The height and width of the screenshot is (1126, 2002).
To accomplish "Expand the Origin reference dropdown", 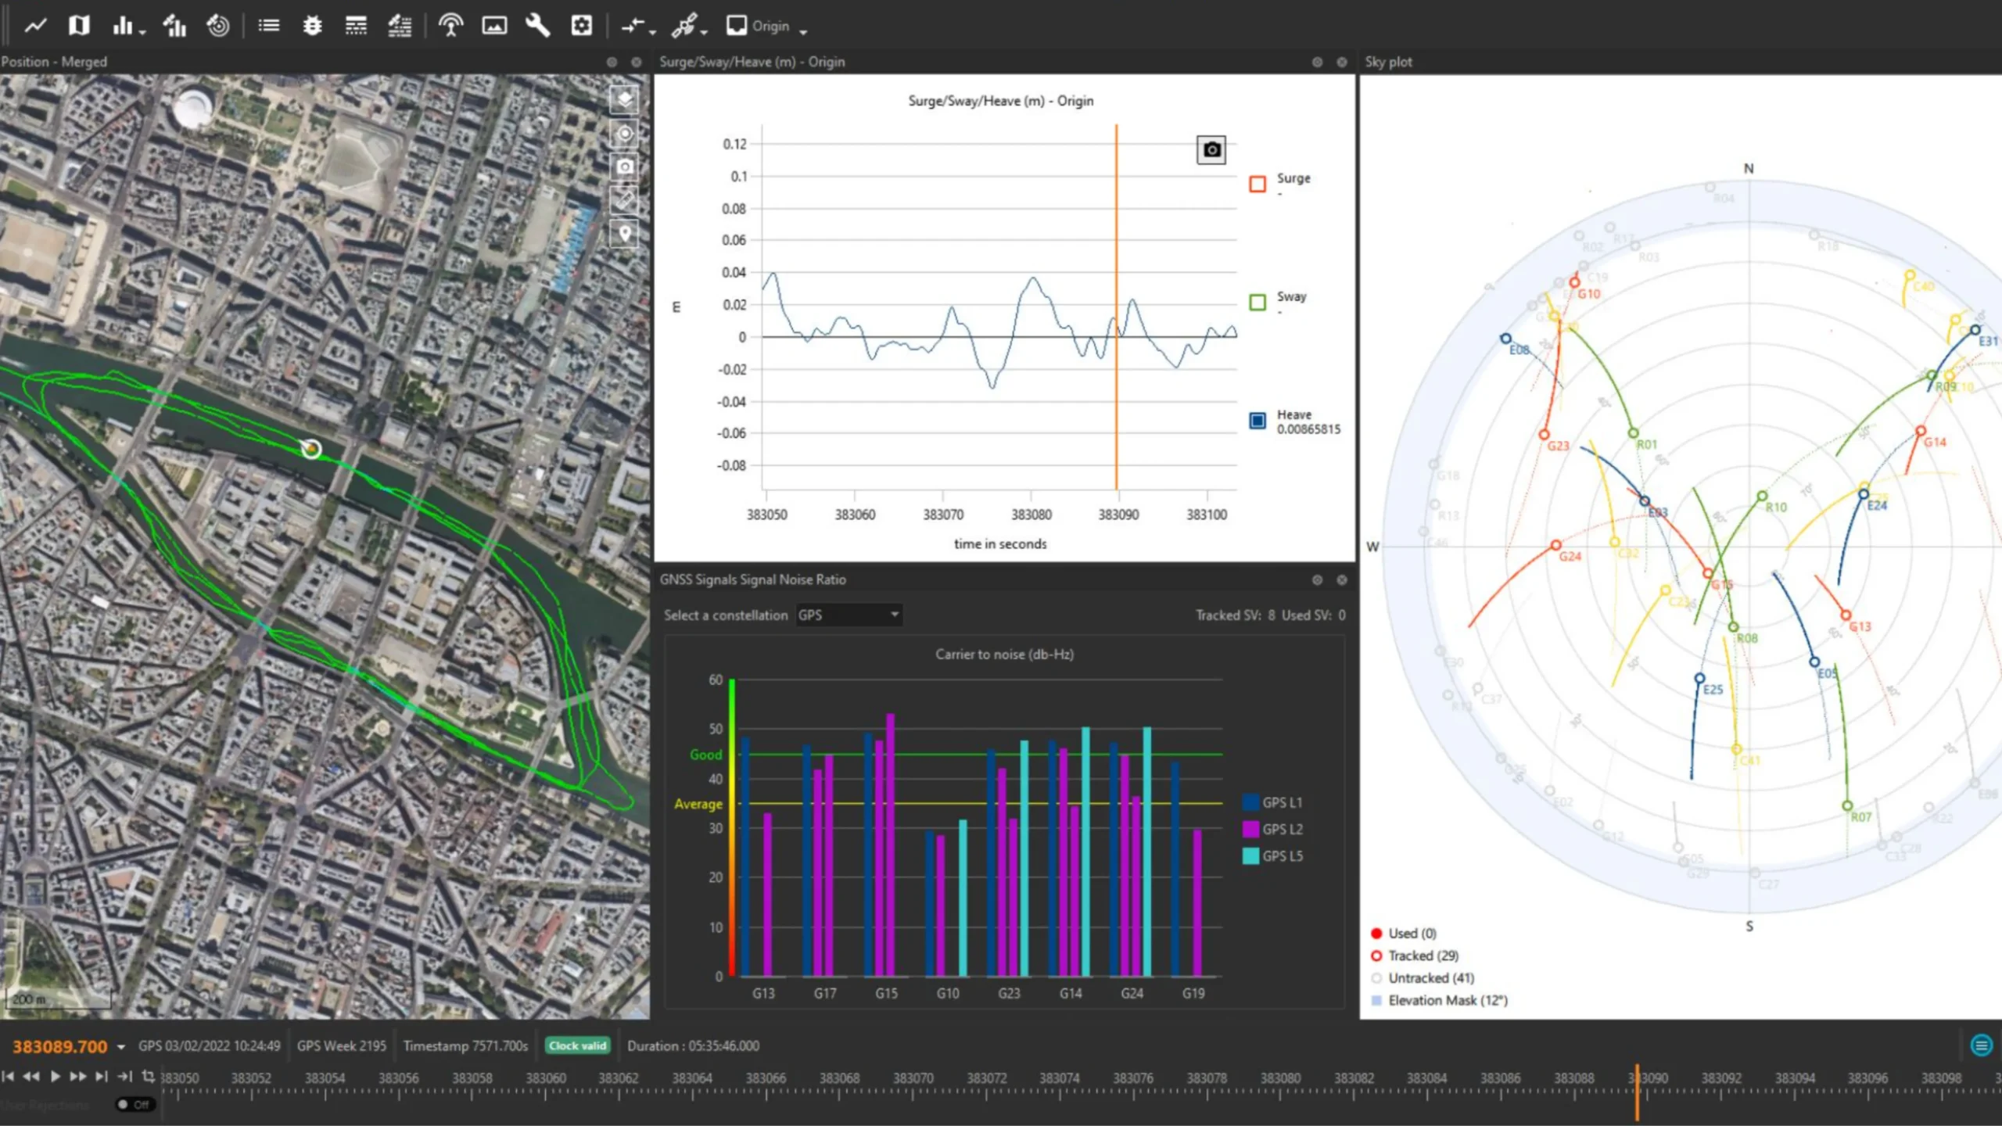I will pyautogui.click(x=802, y=30).
